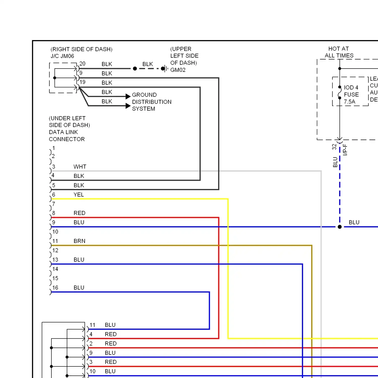
Task: Select the "RED" label at data link pin 8
Action: point(79,213)
